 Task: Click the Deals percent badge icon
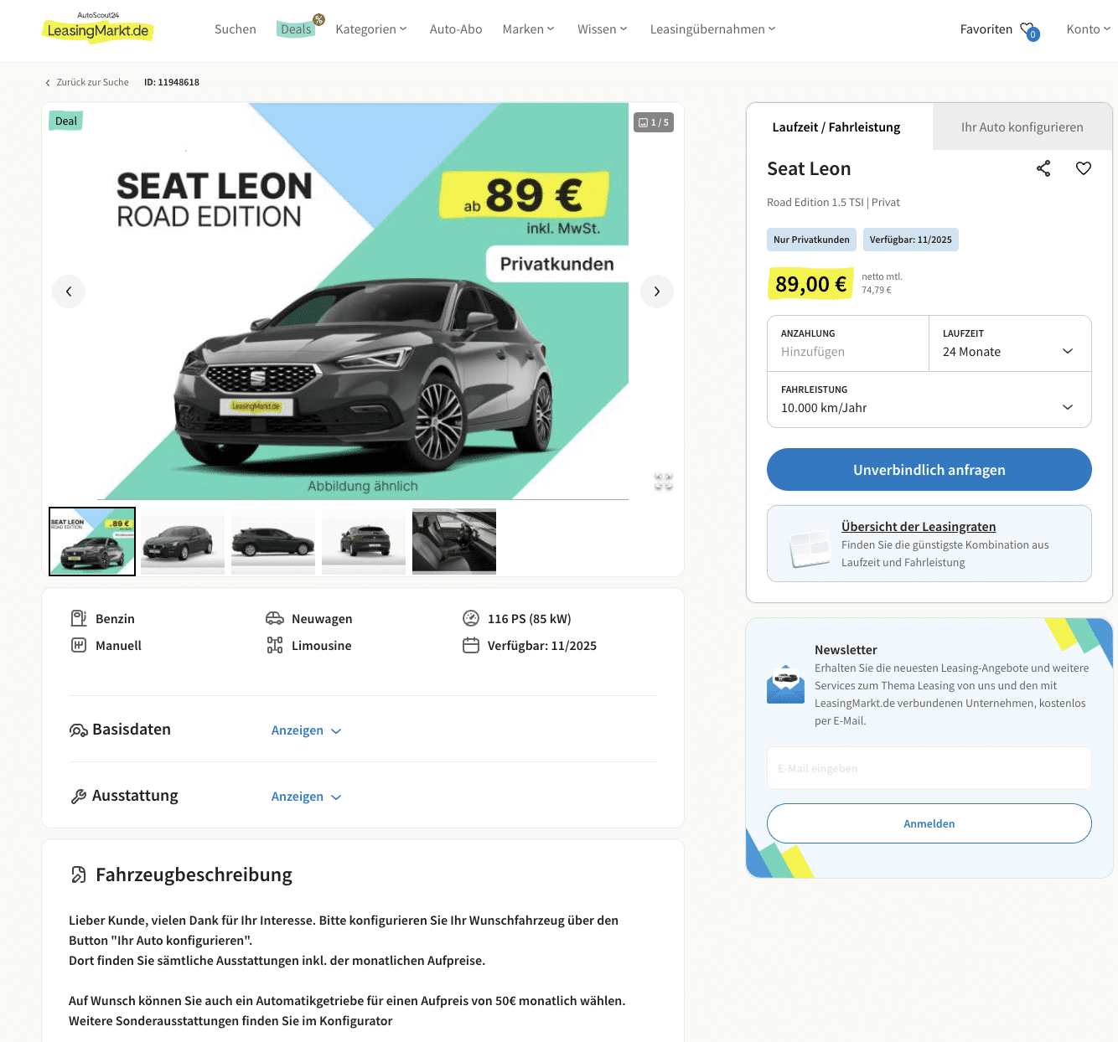[318, 19]
